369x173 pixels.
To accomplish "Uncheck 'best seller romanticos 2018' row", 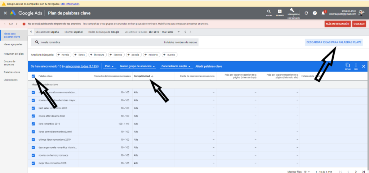I will [33, 108].
